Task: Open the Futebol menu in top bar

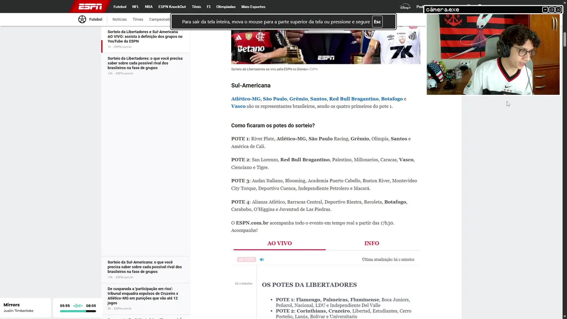Action: tap(120, 7)
